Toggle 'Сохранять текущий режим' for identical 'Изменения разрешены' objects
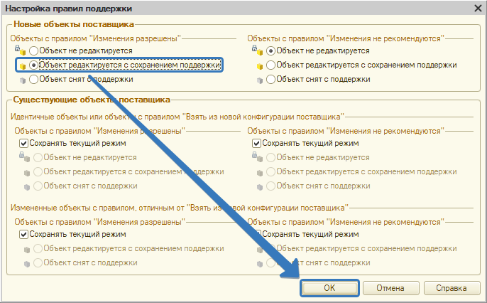The image size is (487, 303). 24,143
